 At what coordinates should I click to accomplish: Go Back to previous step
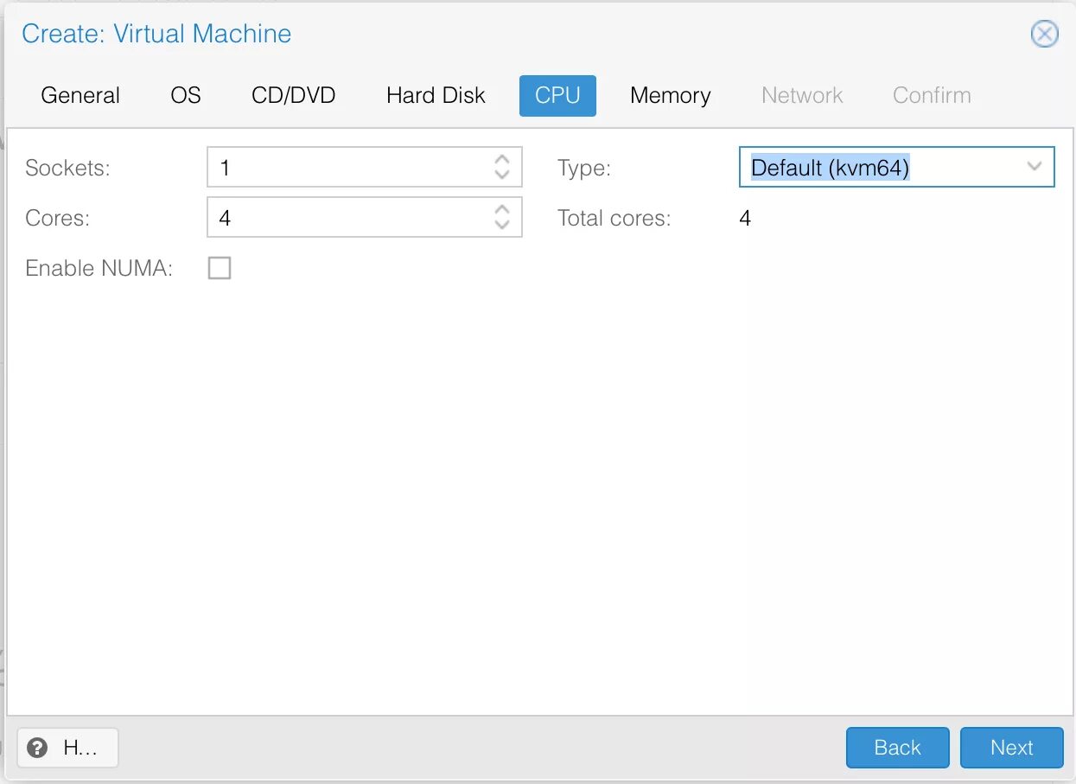tap(897, 748)
